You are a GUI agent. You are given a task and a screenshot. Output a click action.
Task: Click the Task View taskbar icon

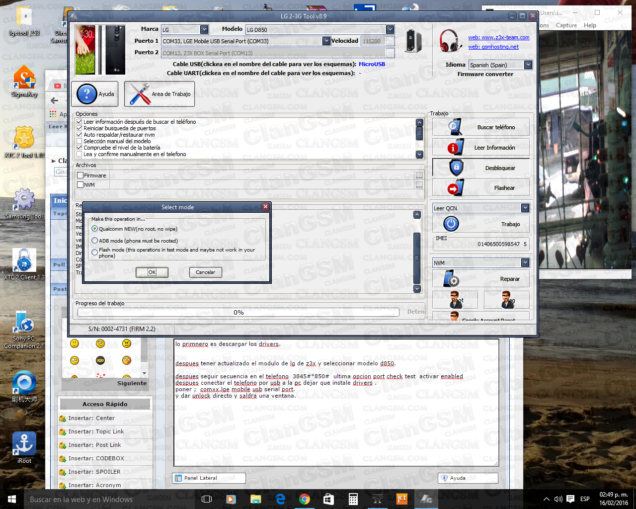pyautogui.click(x=207, y=499)
